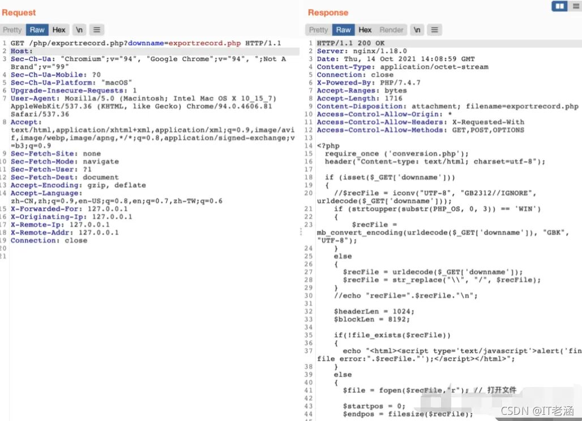Viewport: 582px width, 421px height.
Task: Click the Accept-Length: 1716 header
Action: click(x=360, y=98)
